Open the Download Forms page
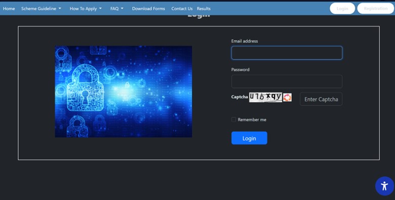 pyautogui.click(x=148, y=9)
